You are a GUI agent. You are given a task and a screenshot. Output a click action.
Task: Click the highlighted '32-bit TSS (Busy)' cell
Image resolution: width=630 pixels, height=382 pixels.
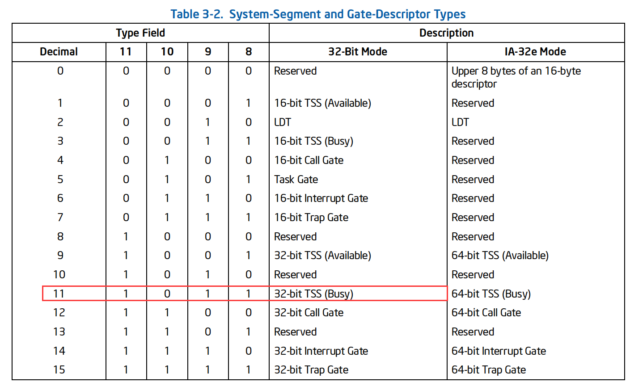click(x=313, y=294)
